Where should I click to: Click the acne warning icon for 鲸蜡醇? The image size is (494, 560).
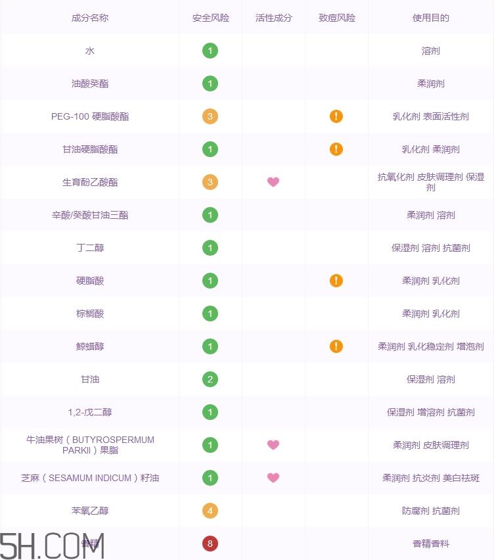(336, 346)
